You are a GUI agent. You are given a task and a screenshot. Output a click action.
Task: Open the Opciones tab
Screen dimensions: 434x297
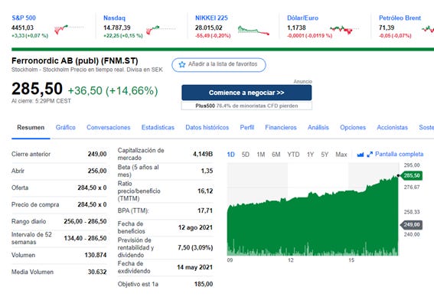pyautogui.click(x=353, y=127)
